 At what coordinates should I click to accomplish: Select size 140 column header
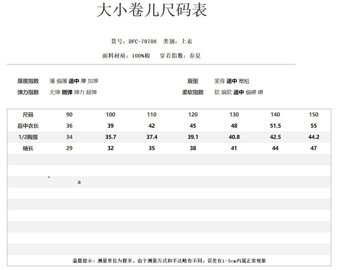(275, 115)
